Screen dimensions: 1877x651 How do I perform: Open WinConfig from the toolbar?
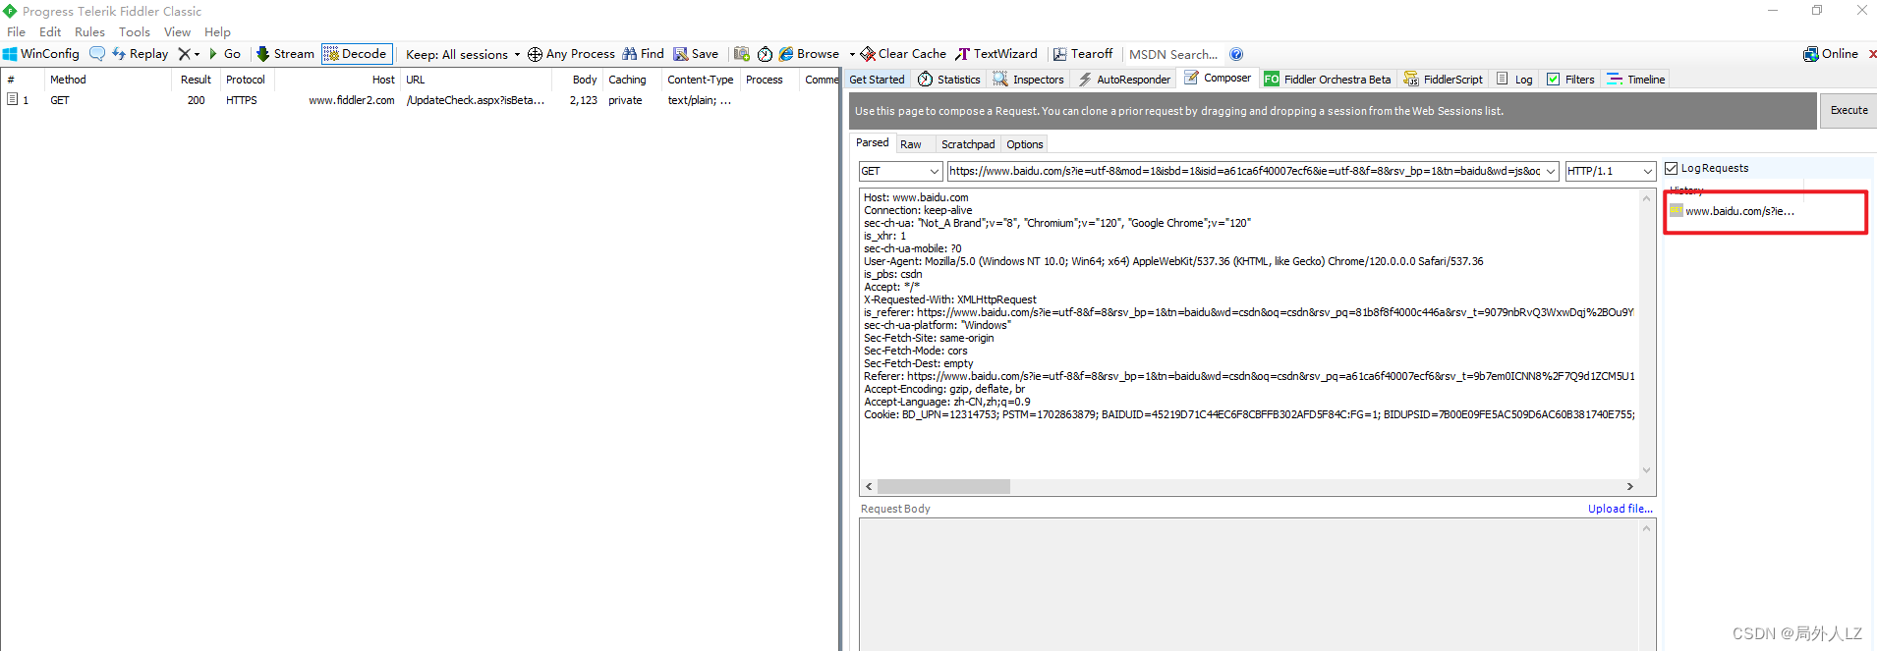tap(41, 54)
